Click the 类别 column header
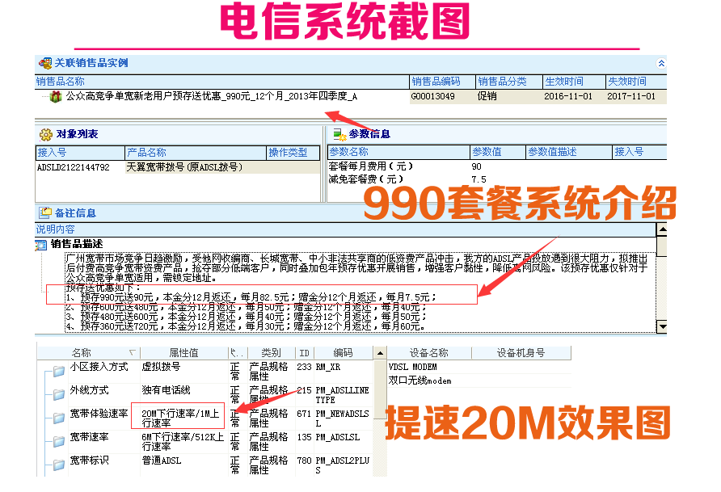 pos(272,353)
